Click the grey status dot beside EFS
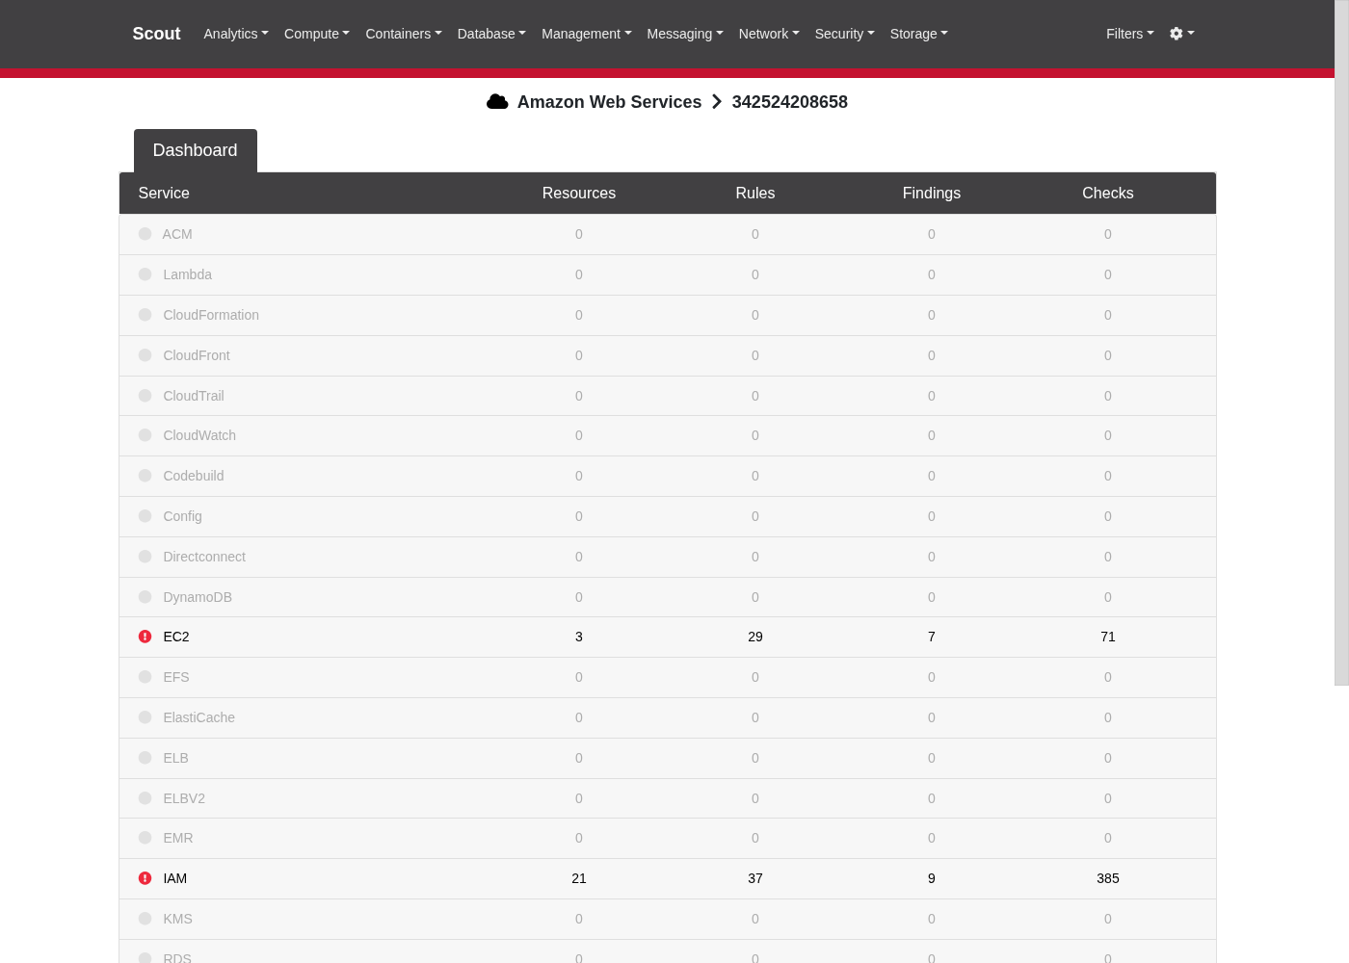 coord(145,677)
